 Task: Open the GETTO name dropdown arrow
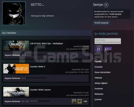point(43,5)
